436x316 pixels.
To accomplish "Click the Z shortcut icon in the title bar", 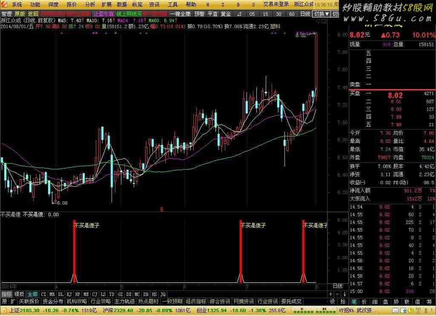I will coord(223,5).
